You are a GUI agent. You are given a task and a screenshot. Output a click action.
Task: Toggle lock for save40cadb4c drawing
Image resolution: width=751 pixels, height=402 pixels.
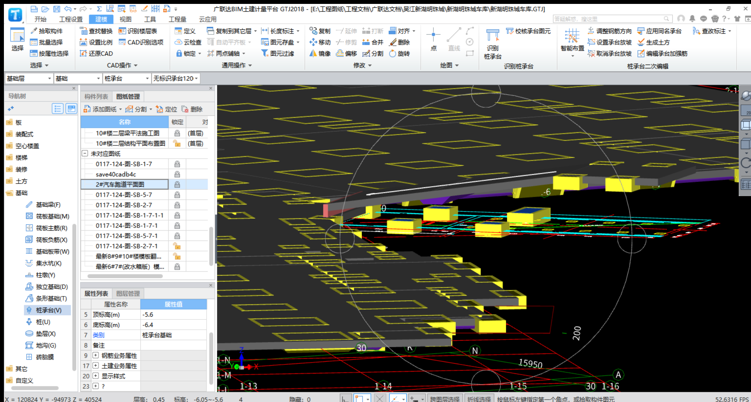point(177,174)
